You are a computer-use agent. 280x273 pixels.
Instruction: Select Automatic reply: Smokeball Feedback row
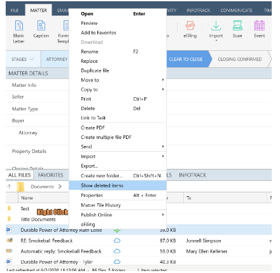pos(139,251)
